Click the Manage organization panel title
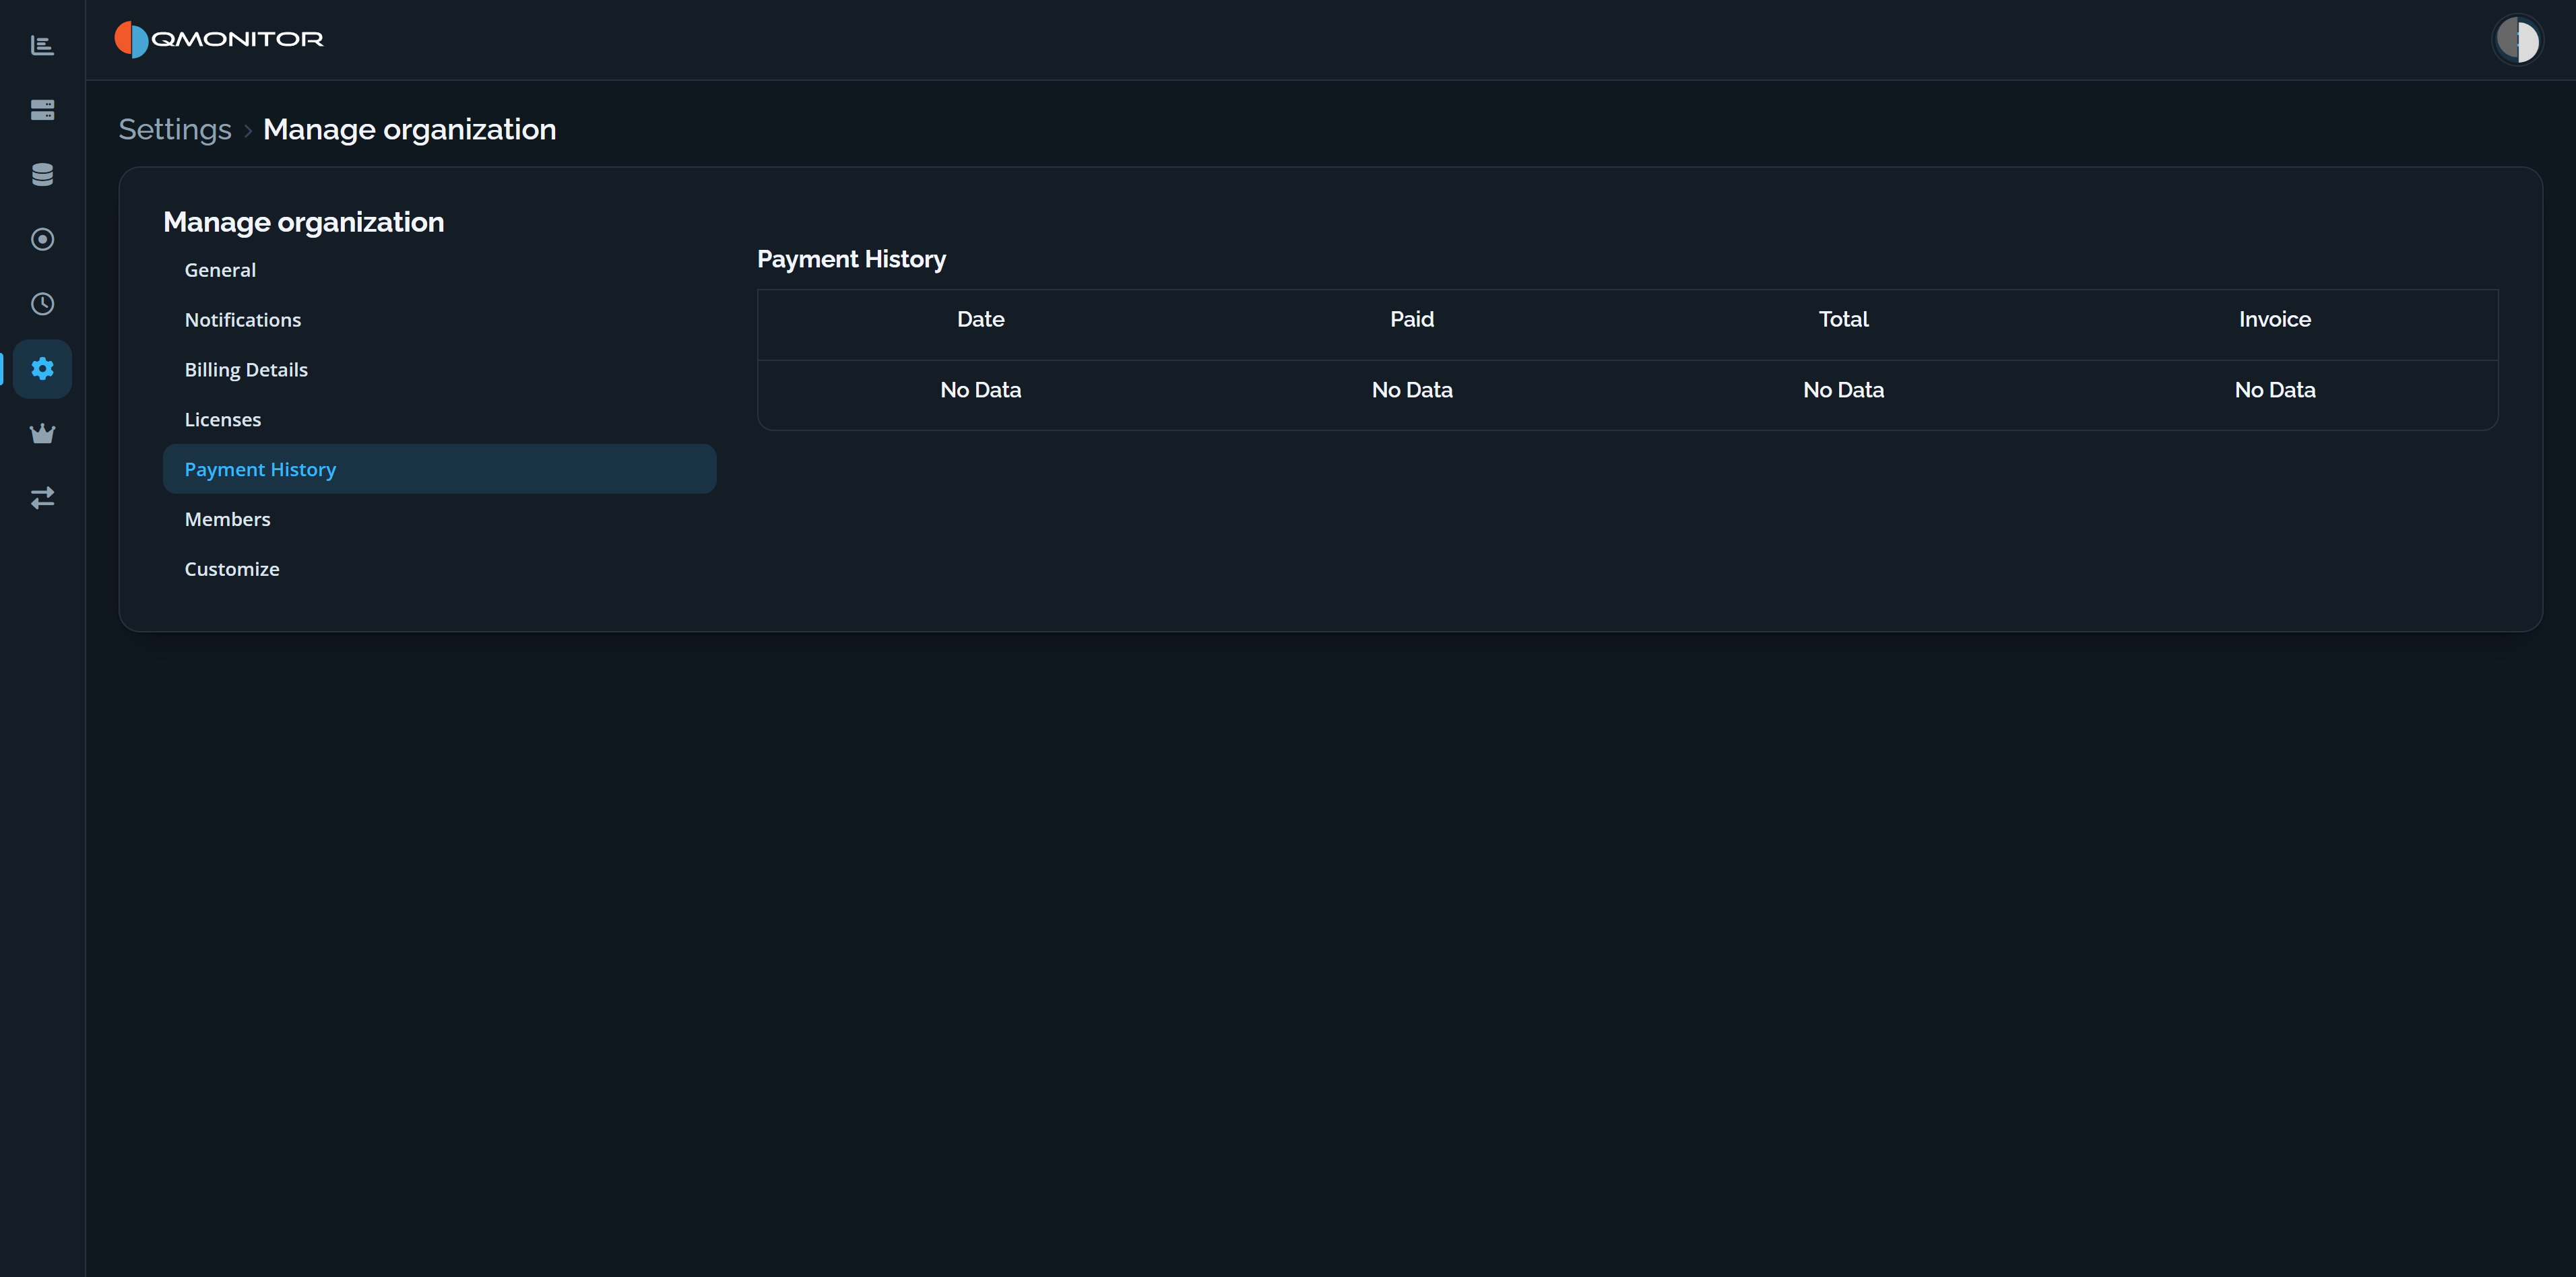 tap(303, 222)
